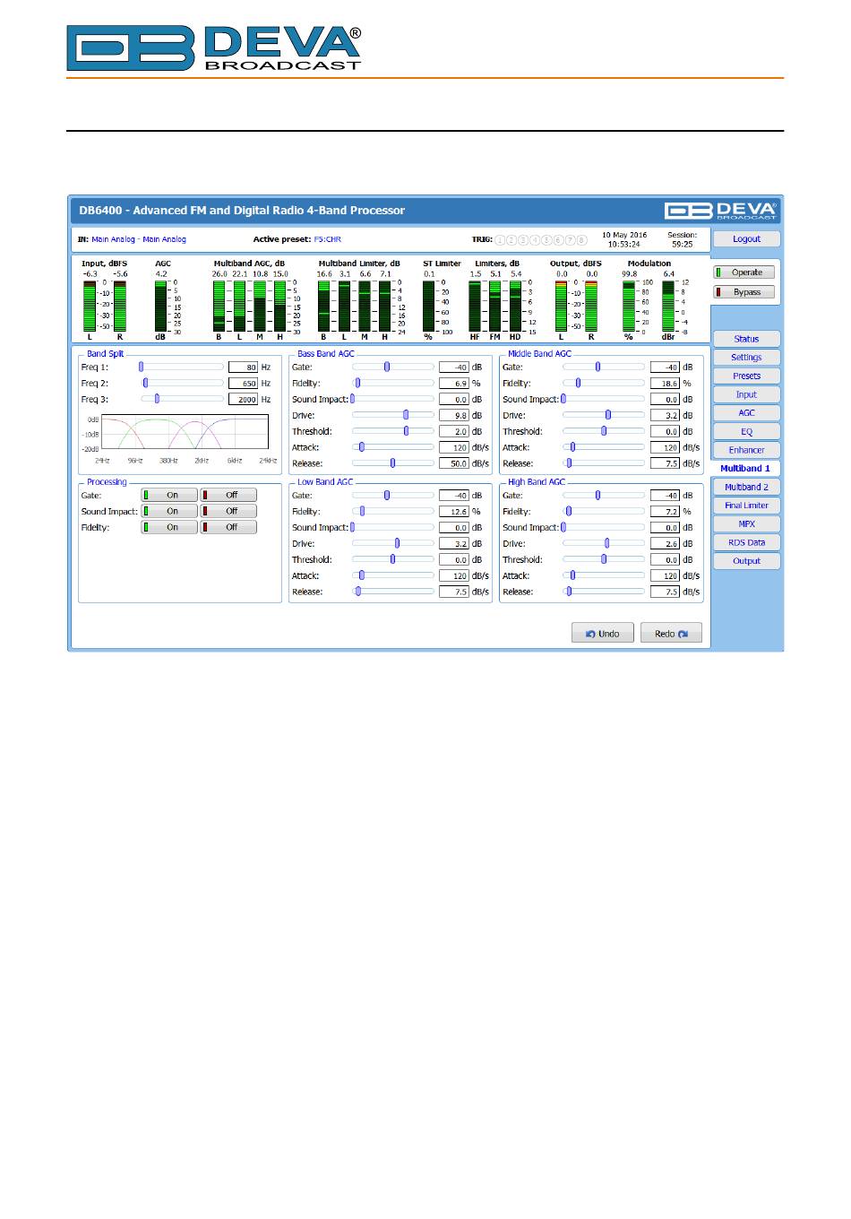Screen dimensions: 851x1219
Task: Turn Processing Gate On
Action: (168, 495)
